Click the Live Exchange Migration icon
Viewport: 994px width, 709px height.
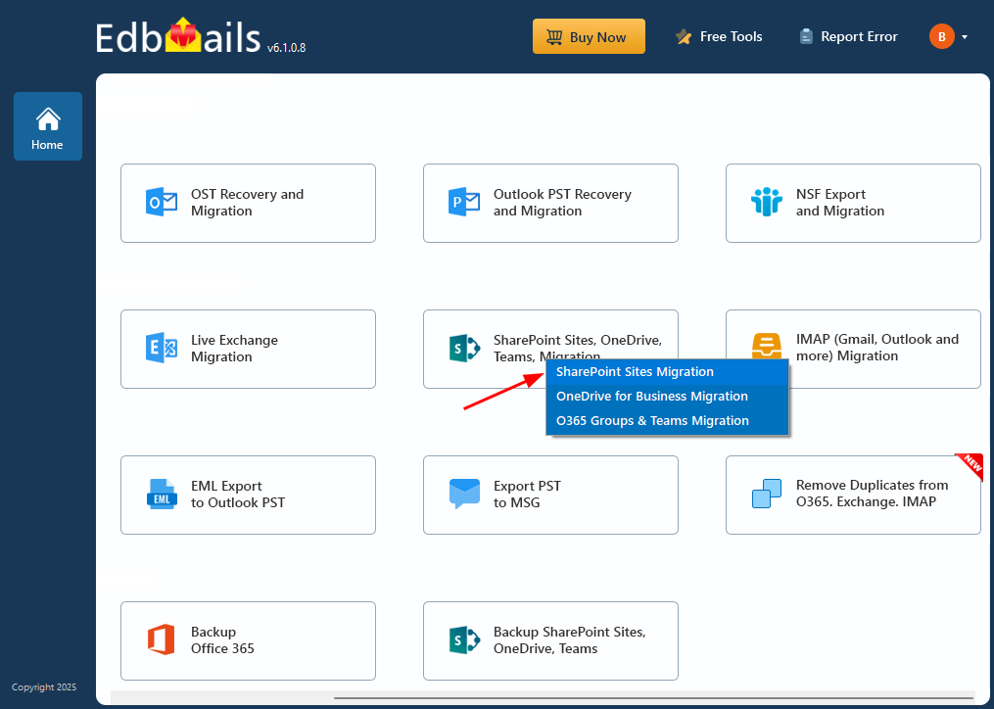tap(162, 349)
